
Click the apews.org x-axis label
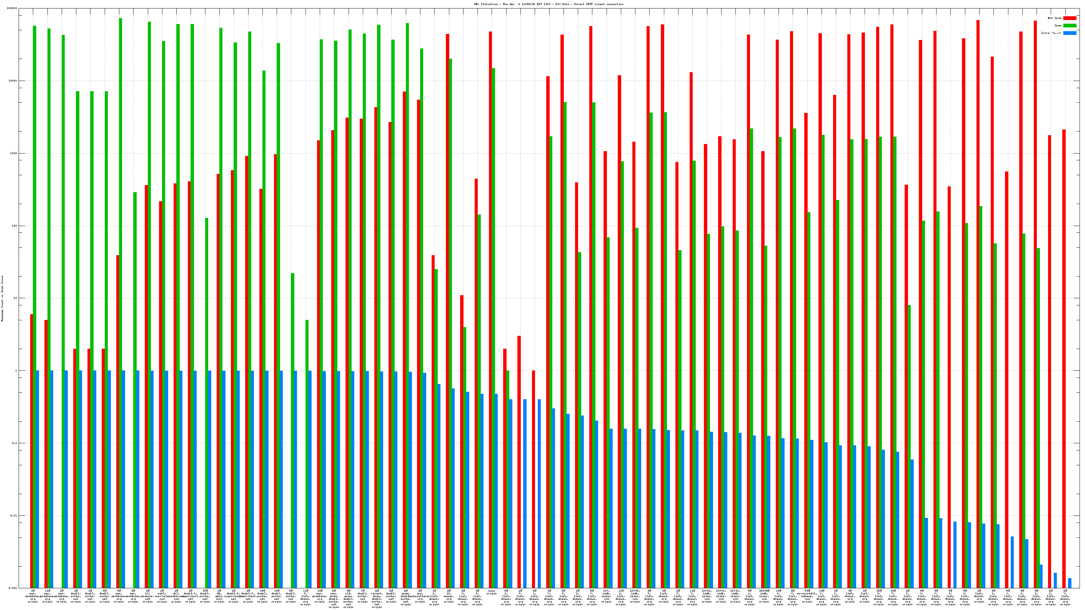tap(449, 596)
